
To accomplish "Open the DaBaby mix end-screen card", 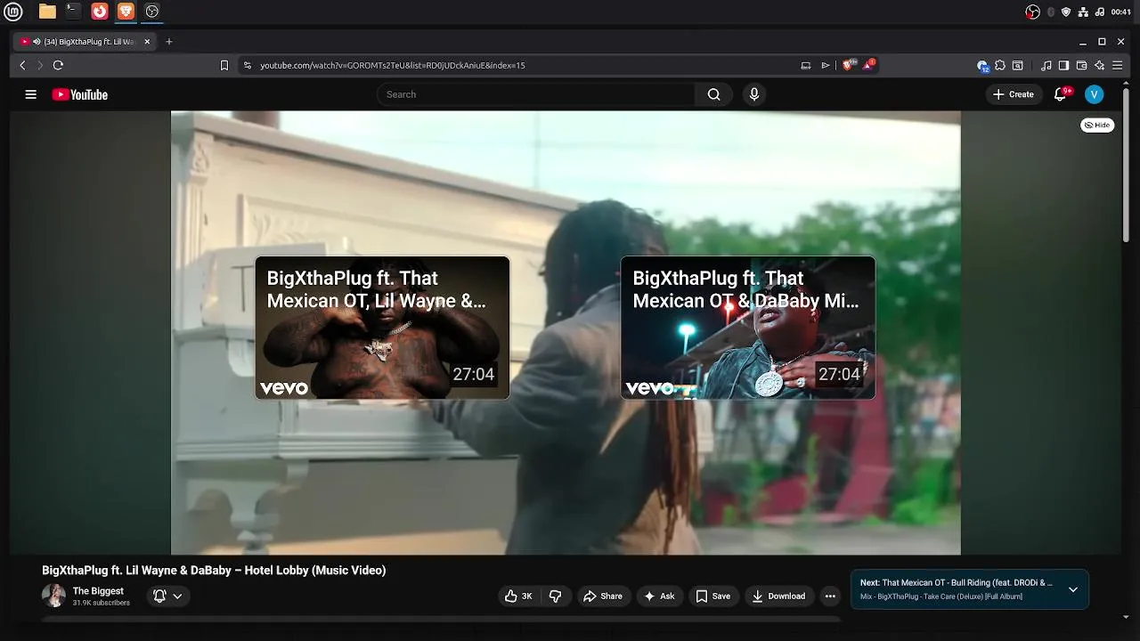I will pos(748,328).
